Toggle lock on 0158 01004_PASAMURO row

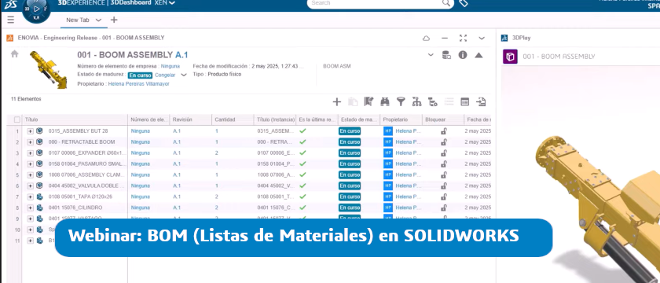click(444, 164)
